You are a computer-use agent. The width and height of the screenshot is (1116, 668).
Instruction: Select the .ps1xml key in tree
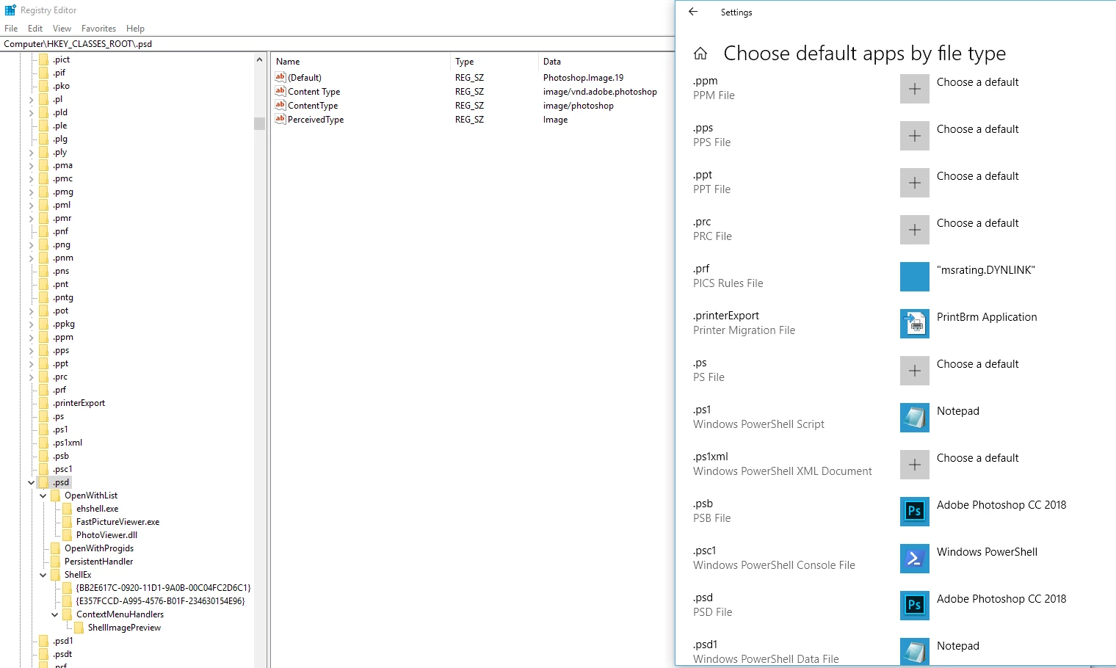pyautogui.click(x=67, y=443)
